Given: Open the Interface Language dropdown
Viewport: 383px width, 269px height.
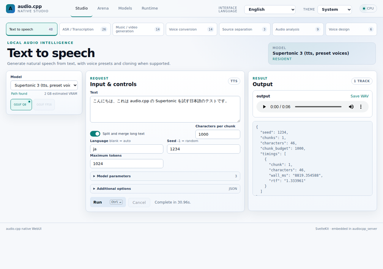Looking at the screenshot, I should pos(270,9).
